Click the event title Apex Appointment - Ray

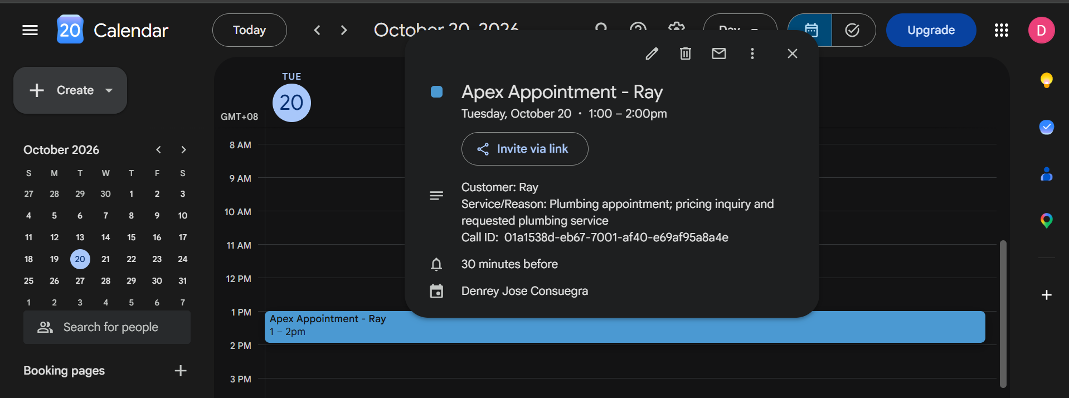pos(562,92)
